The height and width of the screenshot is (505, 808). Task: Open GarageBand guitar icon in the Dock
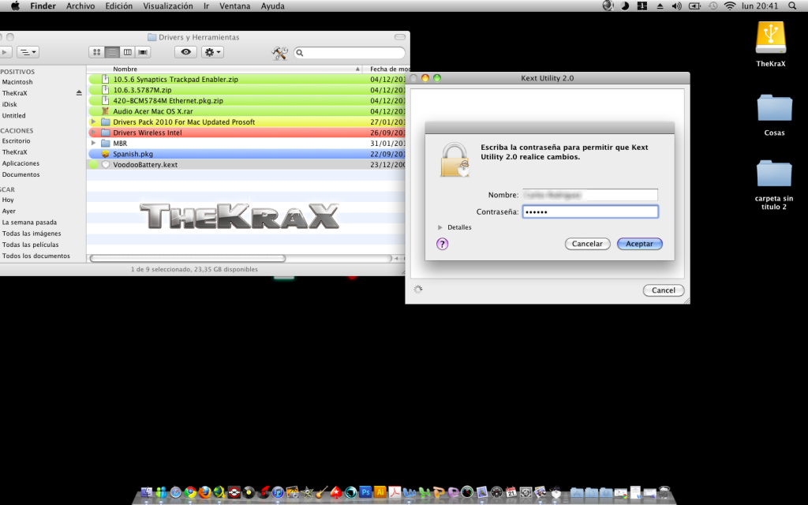322,492
